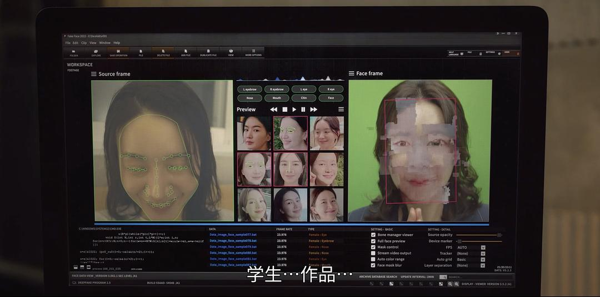Viewport: 600px width, 297px height.
Task: Click the Duplicate File toolbar icon
Action: pos(208,53)
